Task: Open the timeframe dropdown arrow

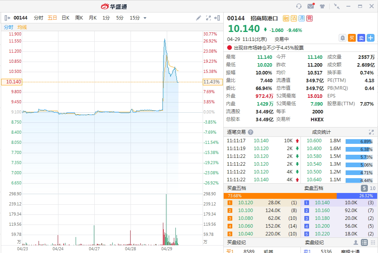Action: [145, 18]
